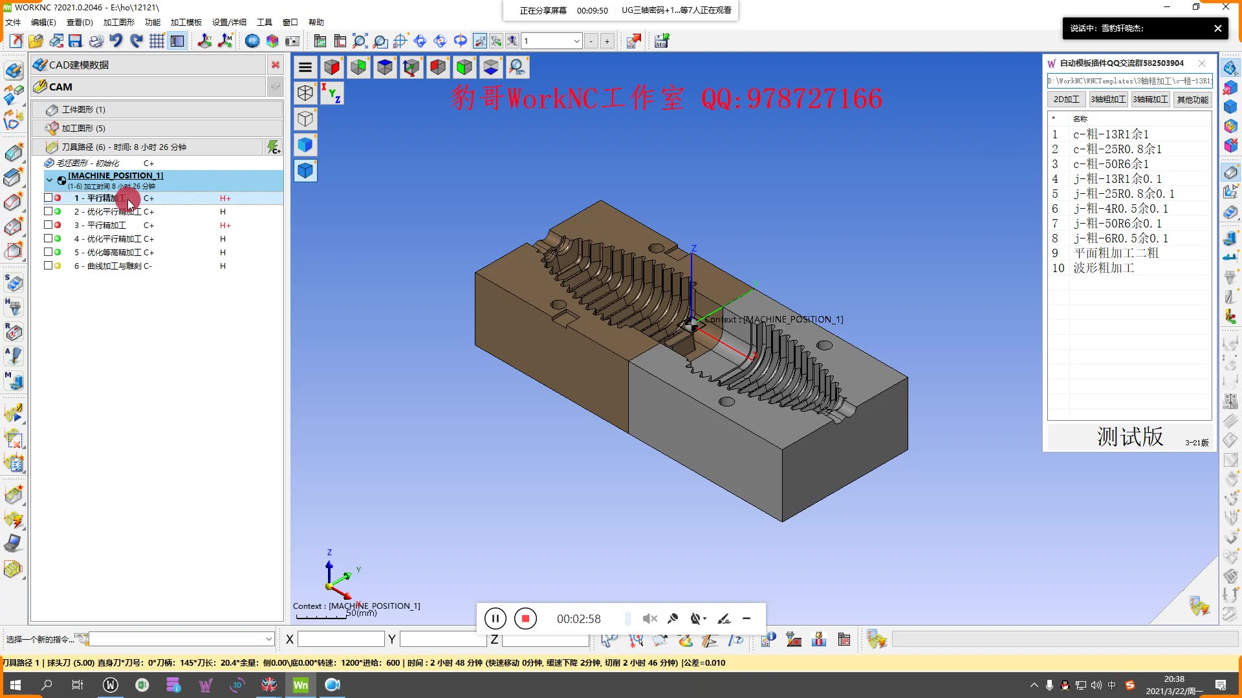1242x698 pixels.
Task: Open the 加工模板 menu
Action: (186, 22)
